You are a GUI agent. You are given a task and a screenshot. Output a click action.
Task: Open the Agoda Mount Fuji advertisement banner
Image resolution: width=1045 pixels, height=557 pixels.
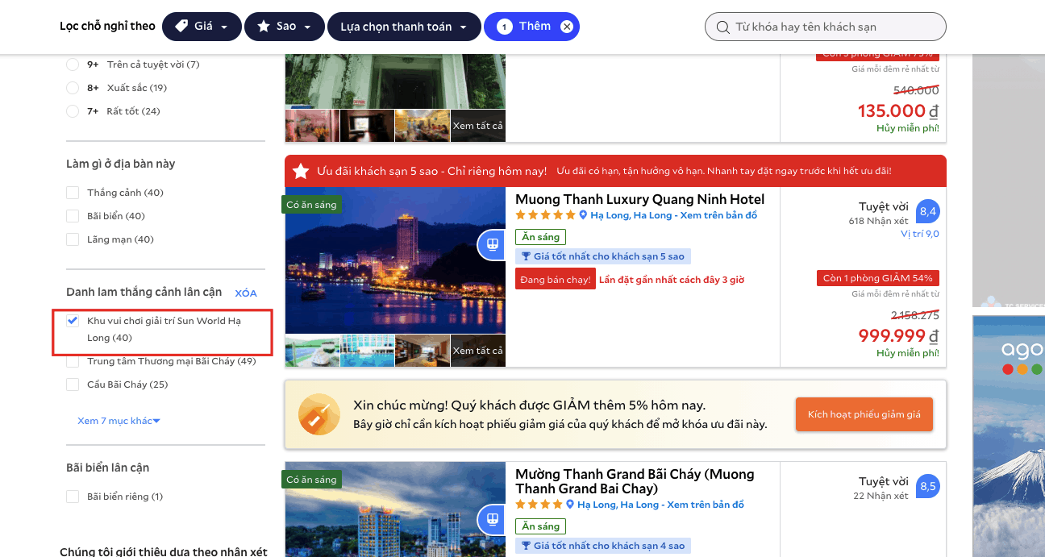click(1009, 436)
